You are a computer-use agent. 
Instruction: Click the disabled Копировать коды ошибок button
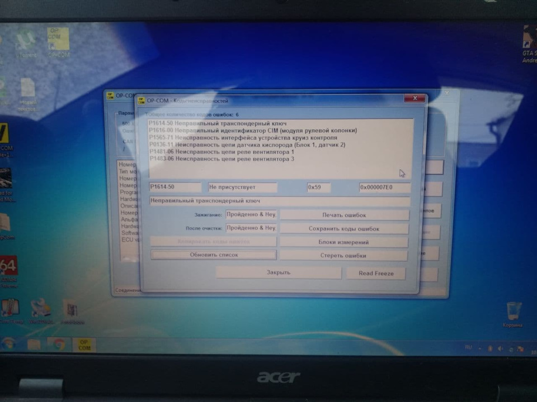(x=213, y=241)
